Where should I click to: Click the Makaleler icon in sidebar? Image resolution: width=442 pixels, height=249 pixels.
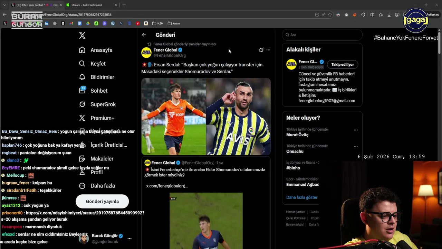pyautogui.click(x=82, y=159)
